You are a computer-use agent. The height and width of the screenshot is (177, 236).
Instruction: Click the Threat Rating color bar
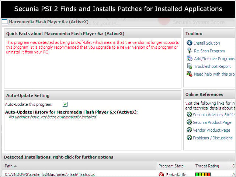point(203,174)
